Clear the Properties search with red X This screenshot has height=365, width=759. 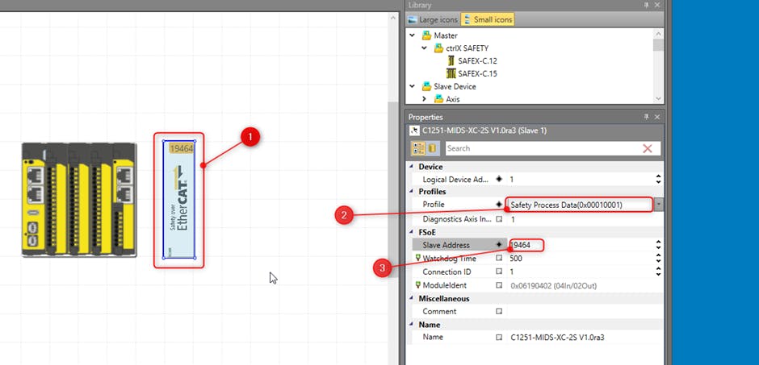(x=648, y=148)
